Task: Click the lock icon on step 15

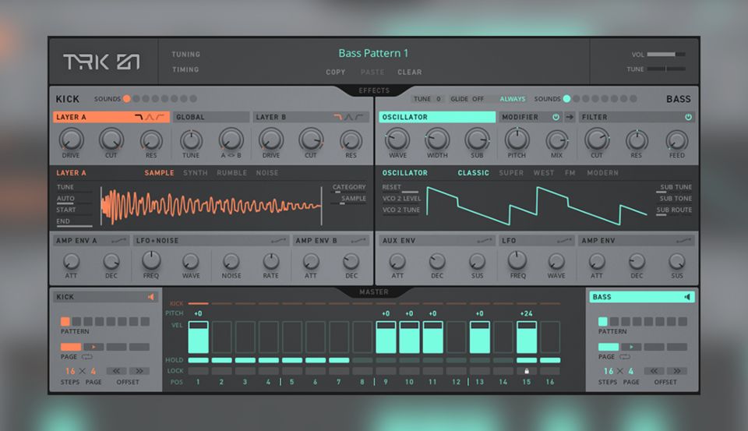Action: click(x=527, y=371)
